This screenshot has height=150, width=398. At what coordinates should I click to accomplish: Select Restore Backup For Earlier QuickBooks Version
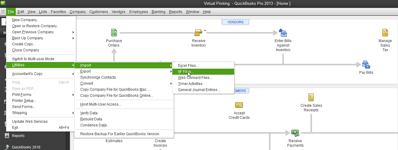tap(124, 134)
